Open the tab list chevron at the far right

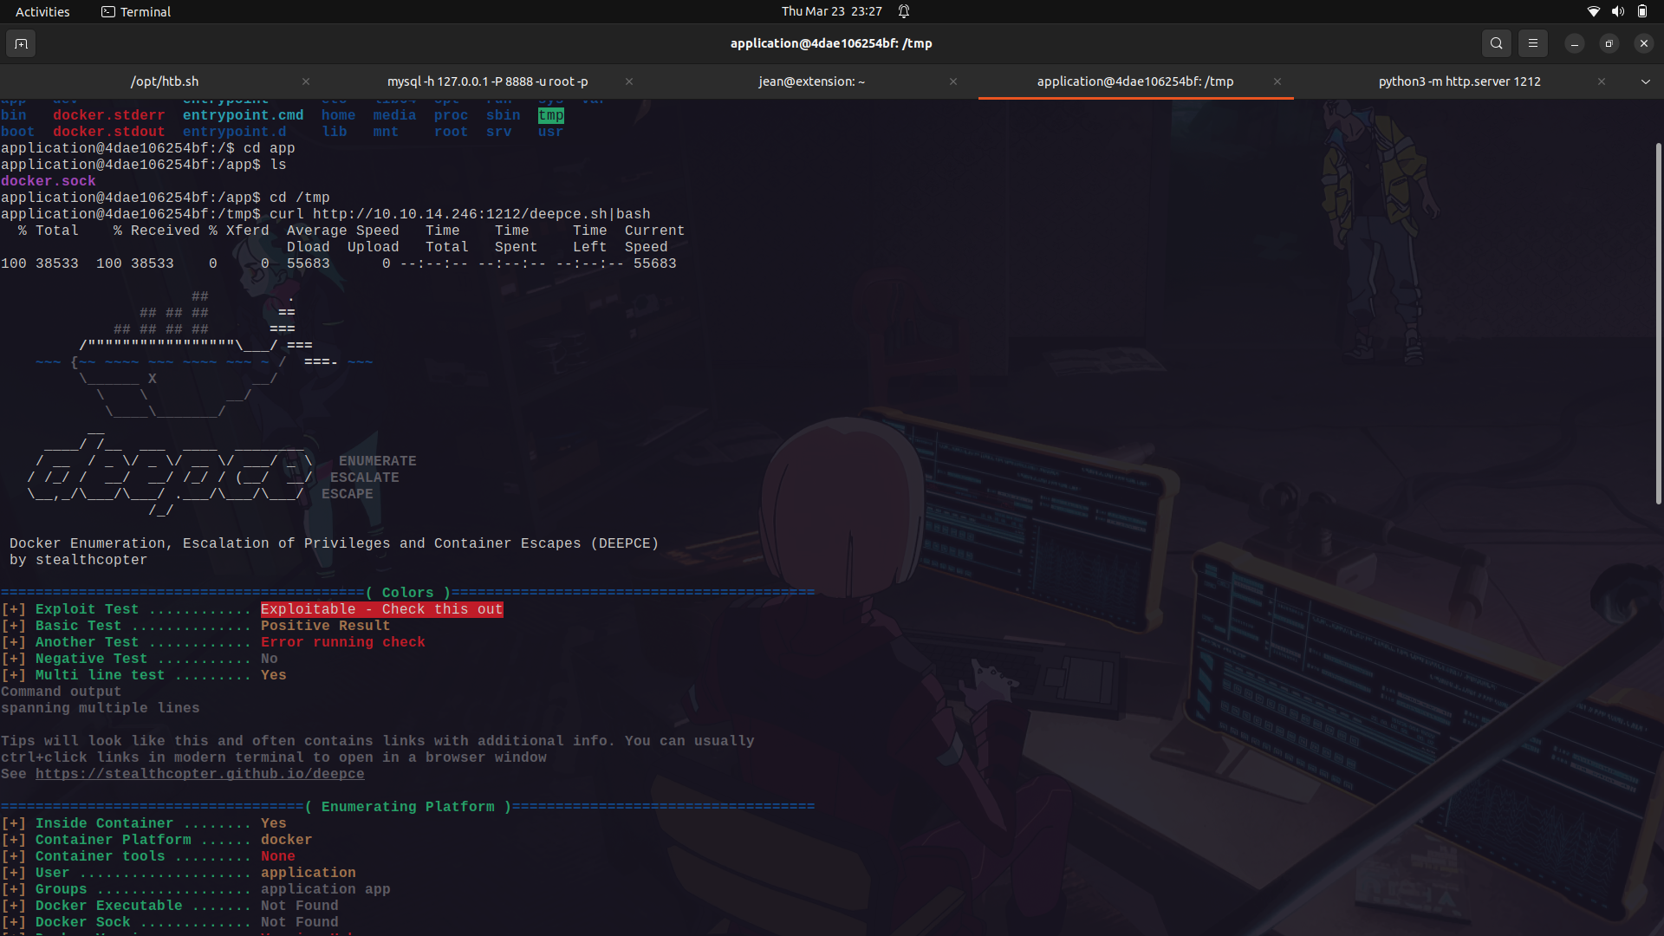point(1646,81)
